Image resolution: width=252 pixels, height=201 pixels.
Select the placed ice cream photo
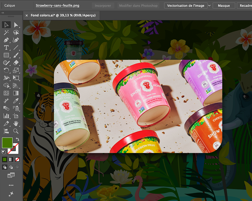point(138,106)
